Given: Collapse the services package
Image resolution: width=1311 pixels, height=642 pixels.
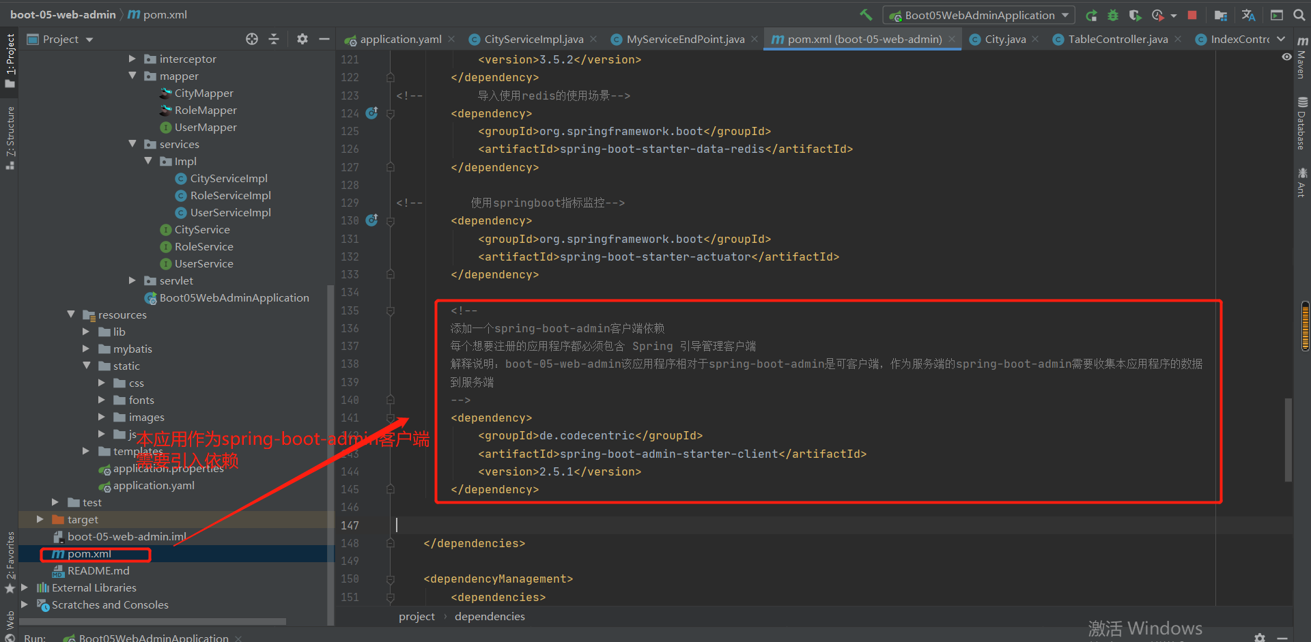Looking at the screenshot, I should point(132,144).
